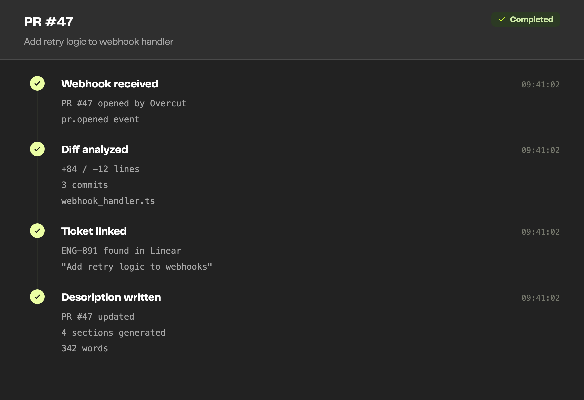The height and width of the screenshot is (400, 584).
Task: Click the Description written timestamp 09:41:02
Action: coord(541,298)
